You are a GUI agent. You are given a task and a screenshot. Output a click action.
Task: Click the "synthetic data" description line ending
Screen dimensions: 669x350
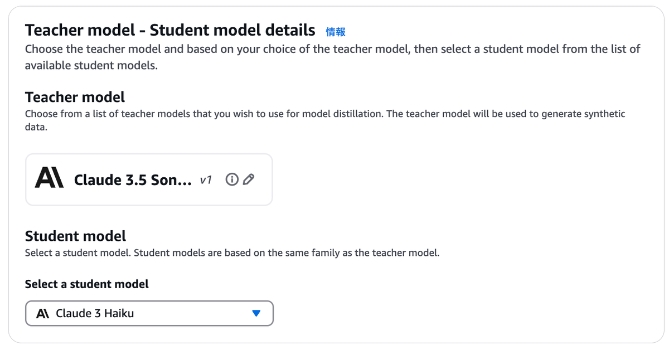point(36,127)
